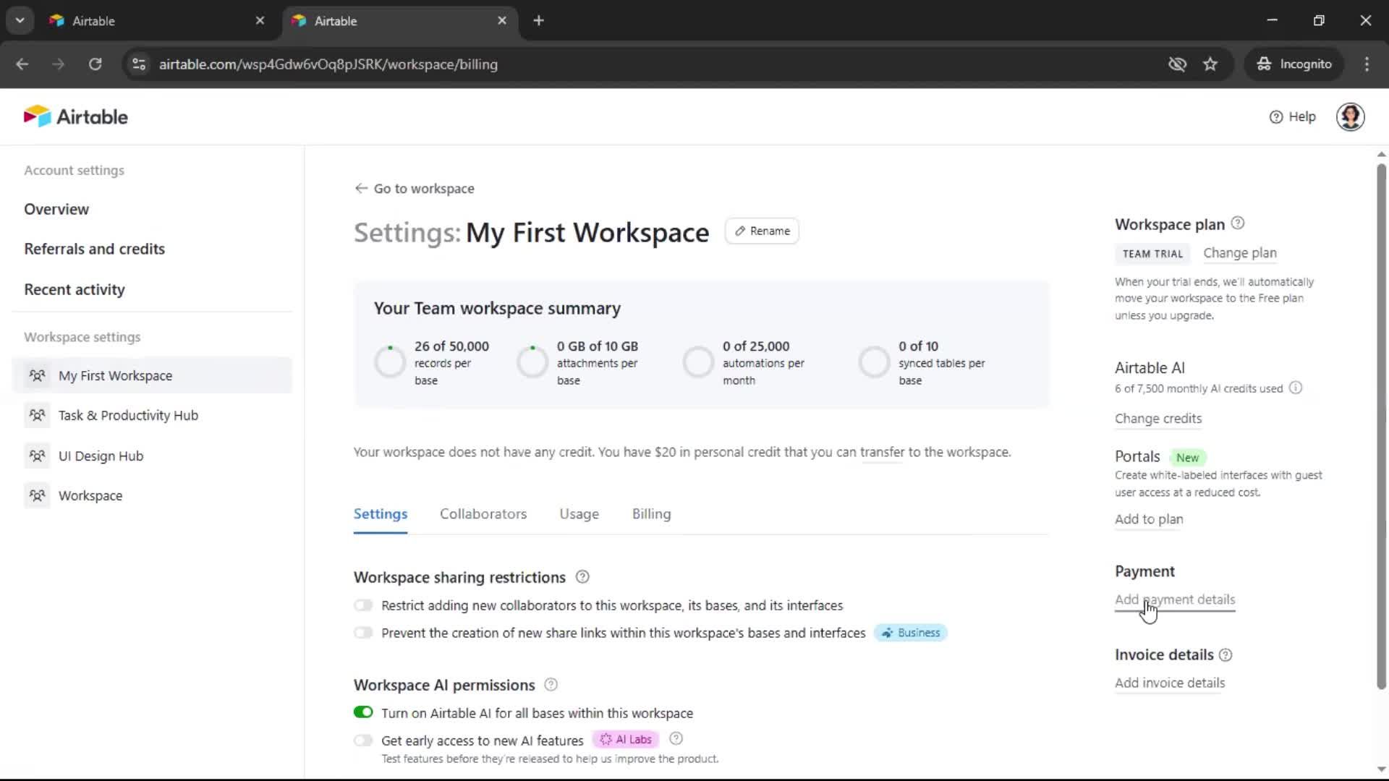Viewport: 1389px width, 781px height.
Task: Click the Rename pencil icon
Action: click(739, 231)
